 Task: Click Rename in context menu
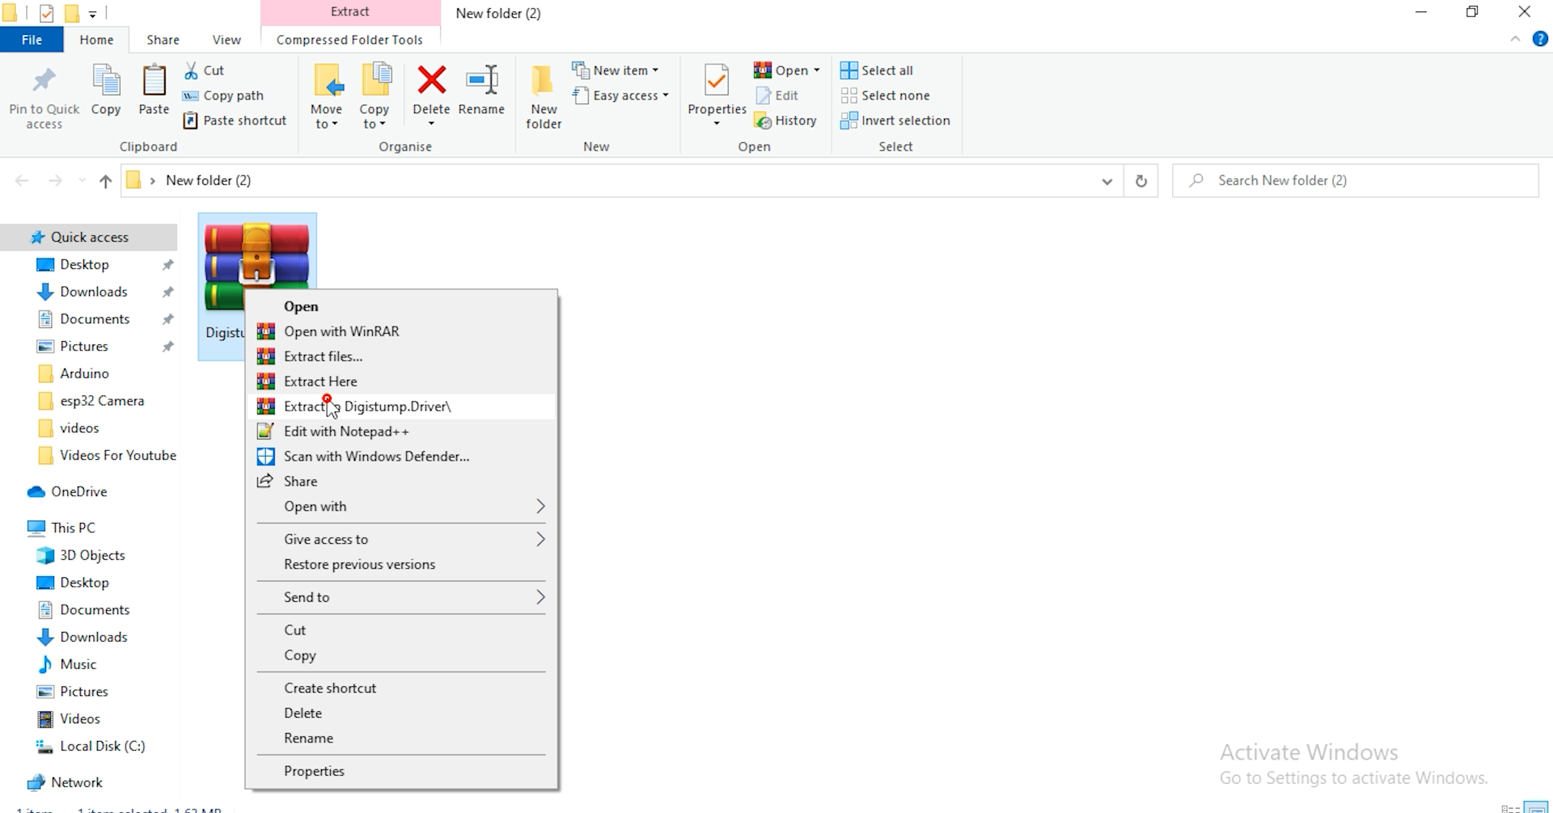(401, 739)
